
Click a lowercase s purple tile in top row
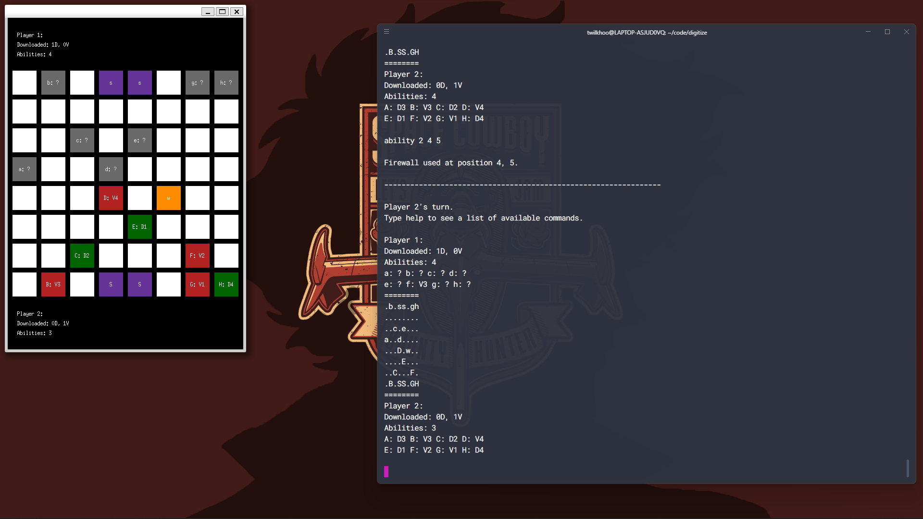click(111, 82)
